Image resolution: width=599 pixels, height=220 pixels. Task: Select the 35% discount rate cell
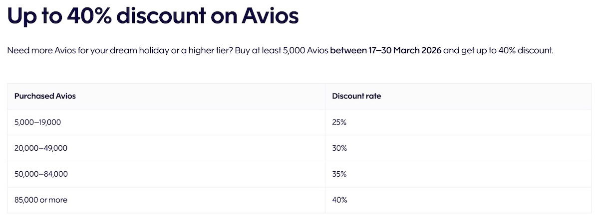[x=339, y=174]
